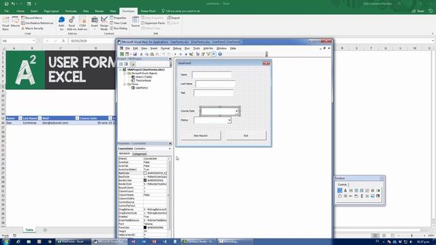Expand the Excel Name Box dropdown
The image size is (436, 245).
point(33,41)
